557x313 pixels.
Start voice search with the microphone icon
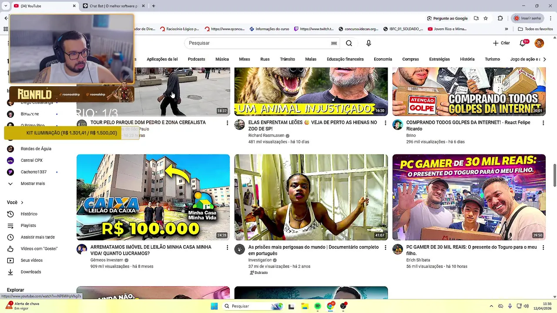(369, 43)
